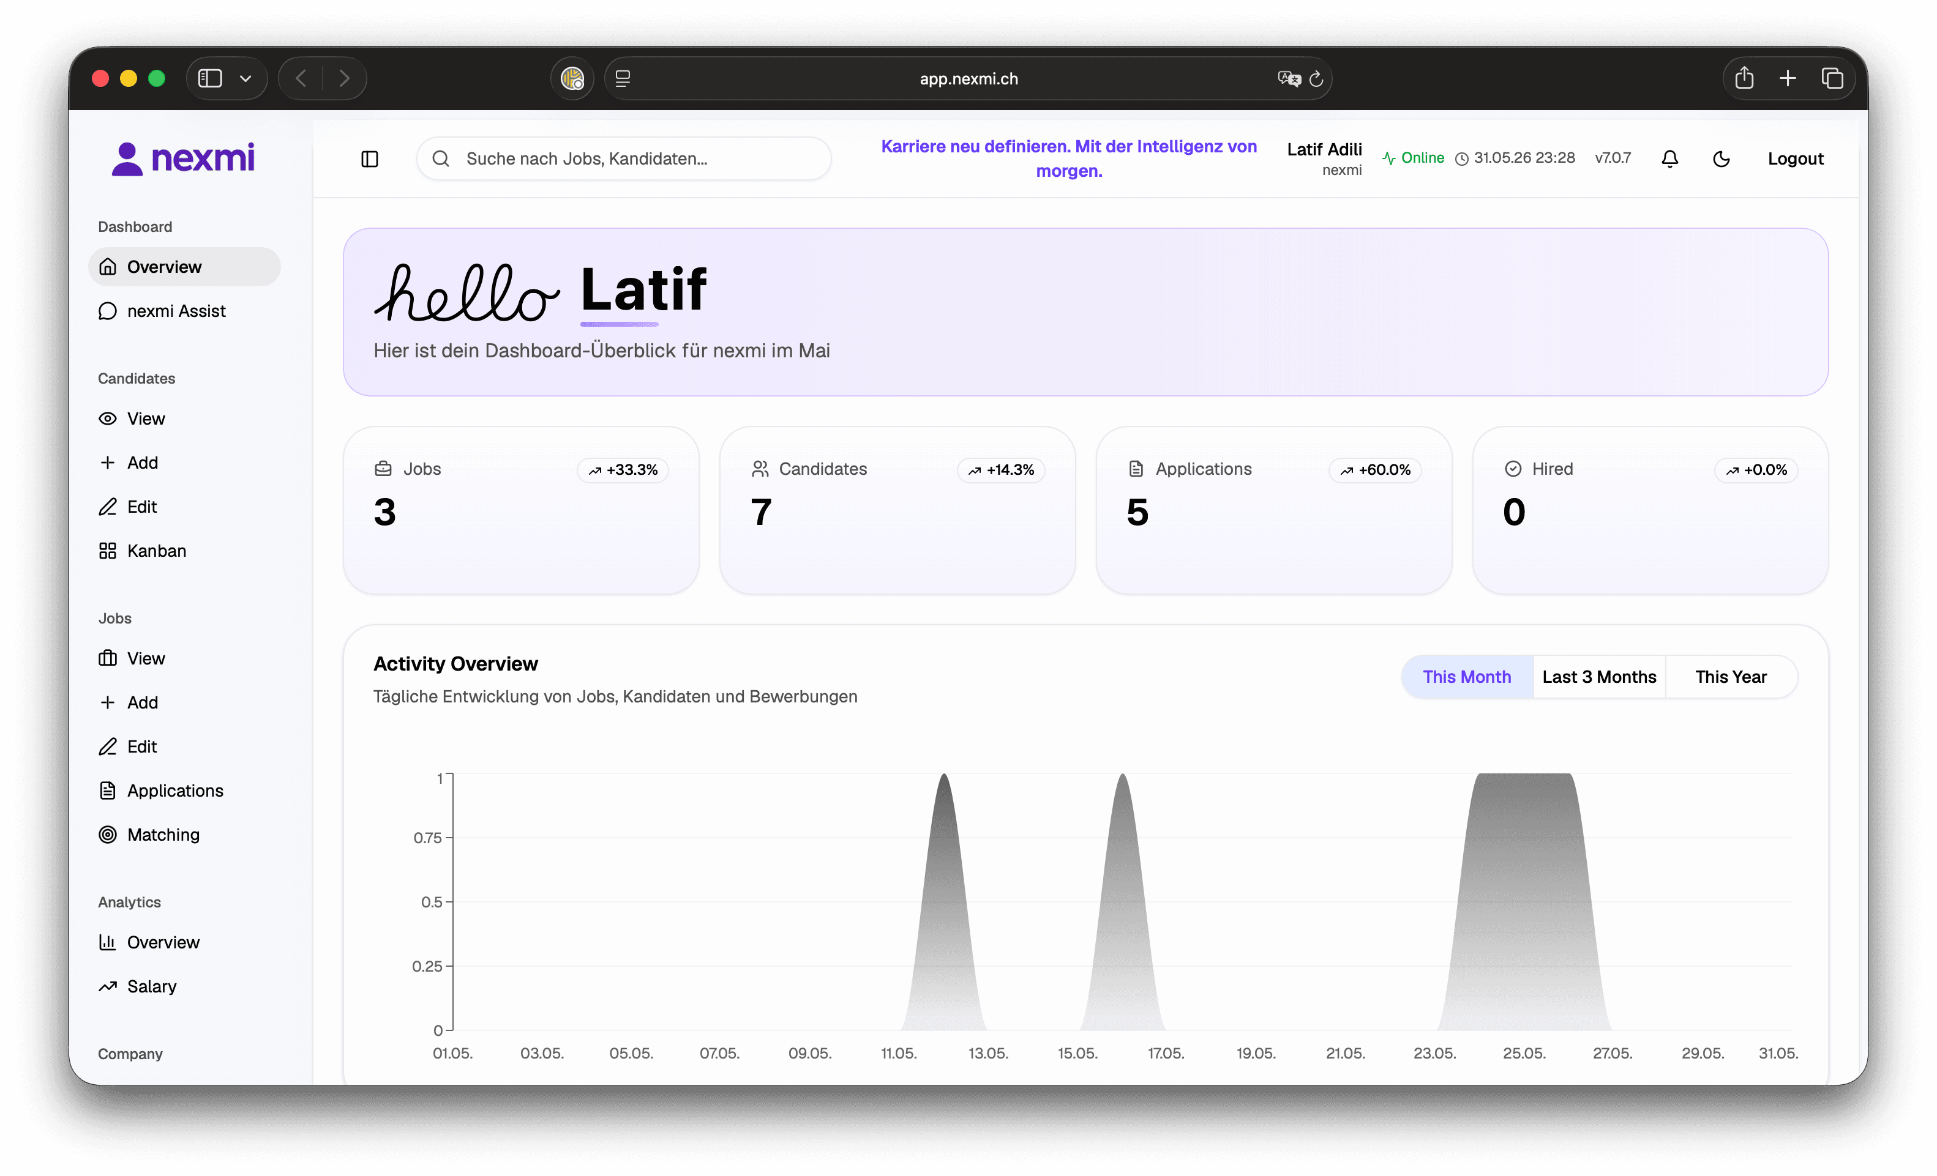Click the clock timestamp 31.05.26 23:28
1937x1176 pixels.
pos(1515,158)
